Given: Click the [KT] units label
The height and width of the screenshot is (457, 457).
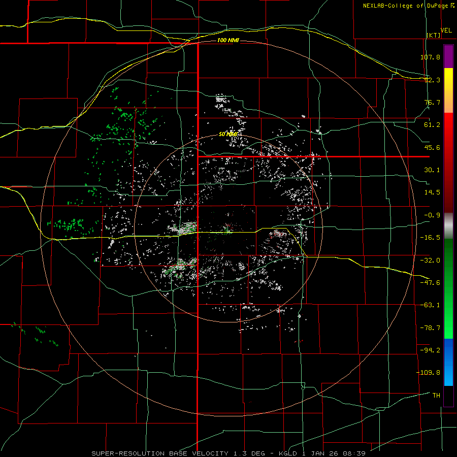Looking at the screenshot, I should click(x=434, y=35).
